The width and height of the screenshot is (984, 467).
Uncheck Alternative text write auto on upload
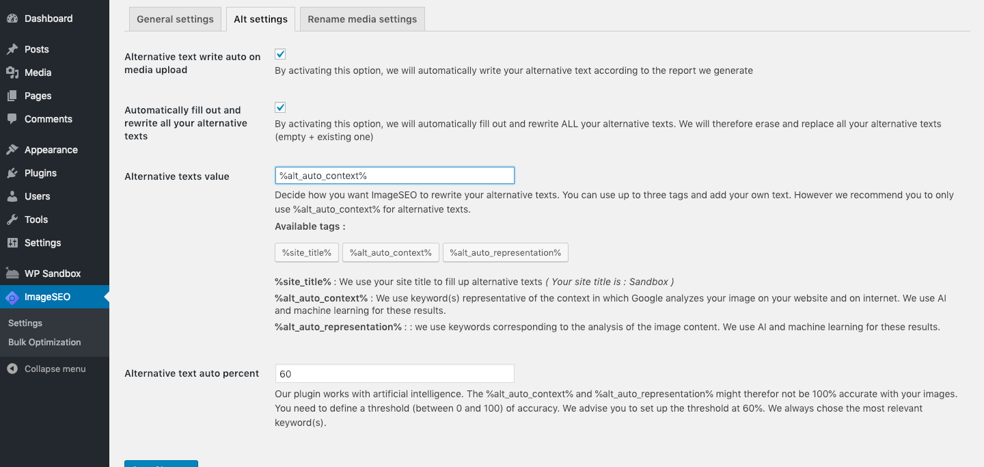pyautogui.click(x=280, y=54)
